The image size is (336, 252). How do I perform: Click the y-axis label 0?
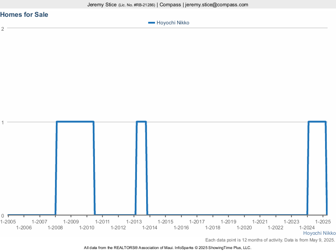click(x=3, y=216)
